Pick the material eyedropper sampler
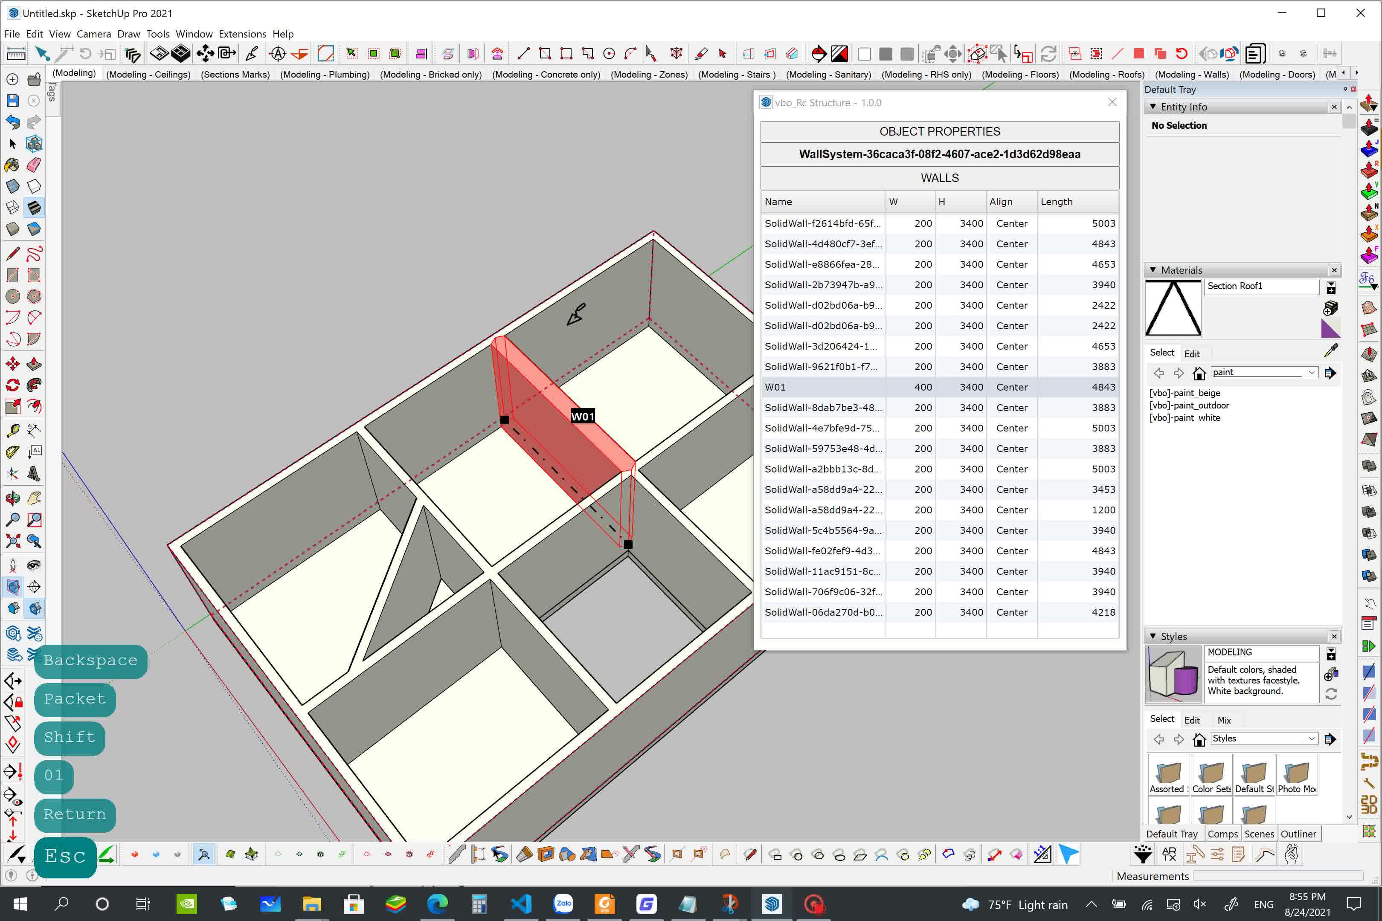 pyautogui.click(x=1331, y=350)
